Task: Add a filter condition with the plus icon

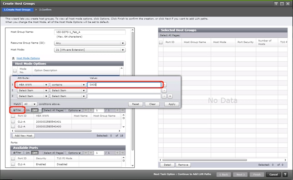Action: [x=170, y=96]
